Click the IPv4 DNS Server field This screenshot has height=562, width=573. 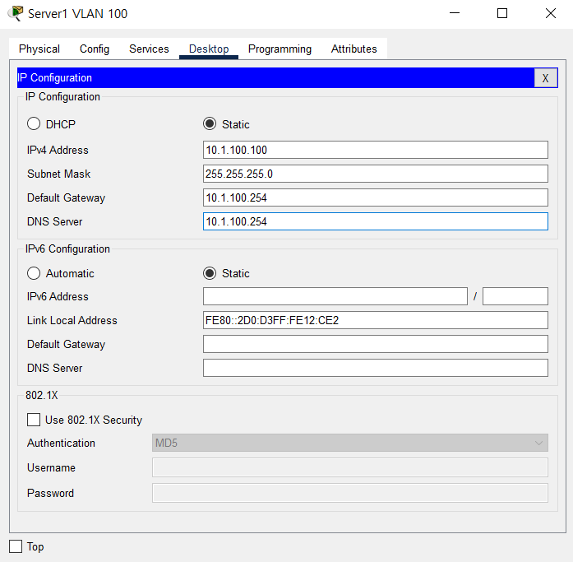[x=376, y=221]
